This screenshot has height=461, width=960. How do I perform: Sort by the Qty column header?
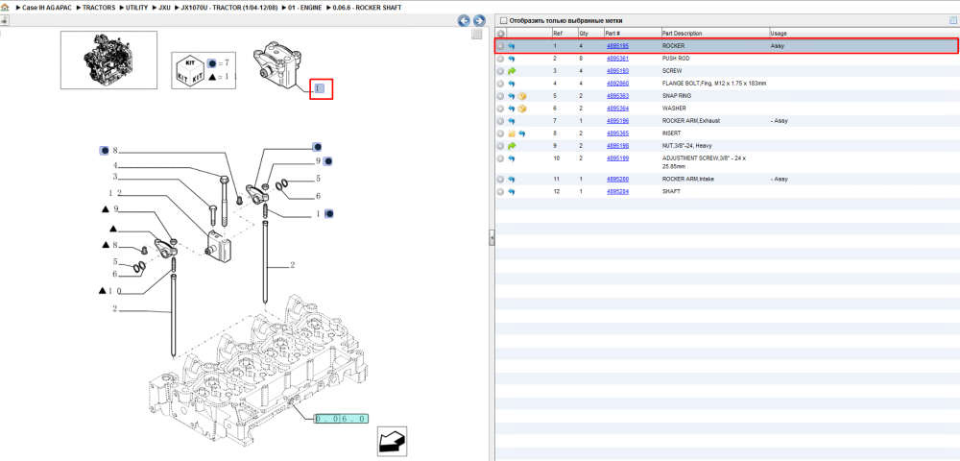[584, 33]
